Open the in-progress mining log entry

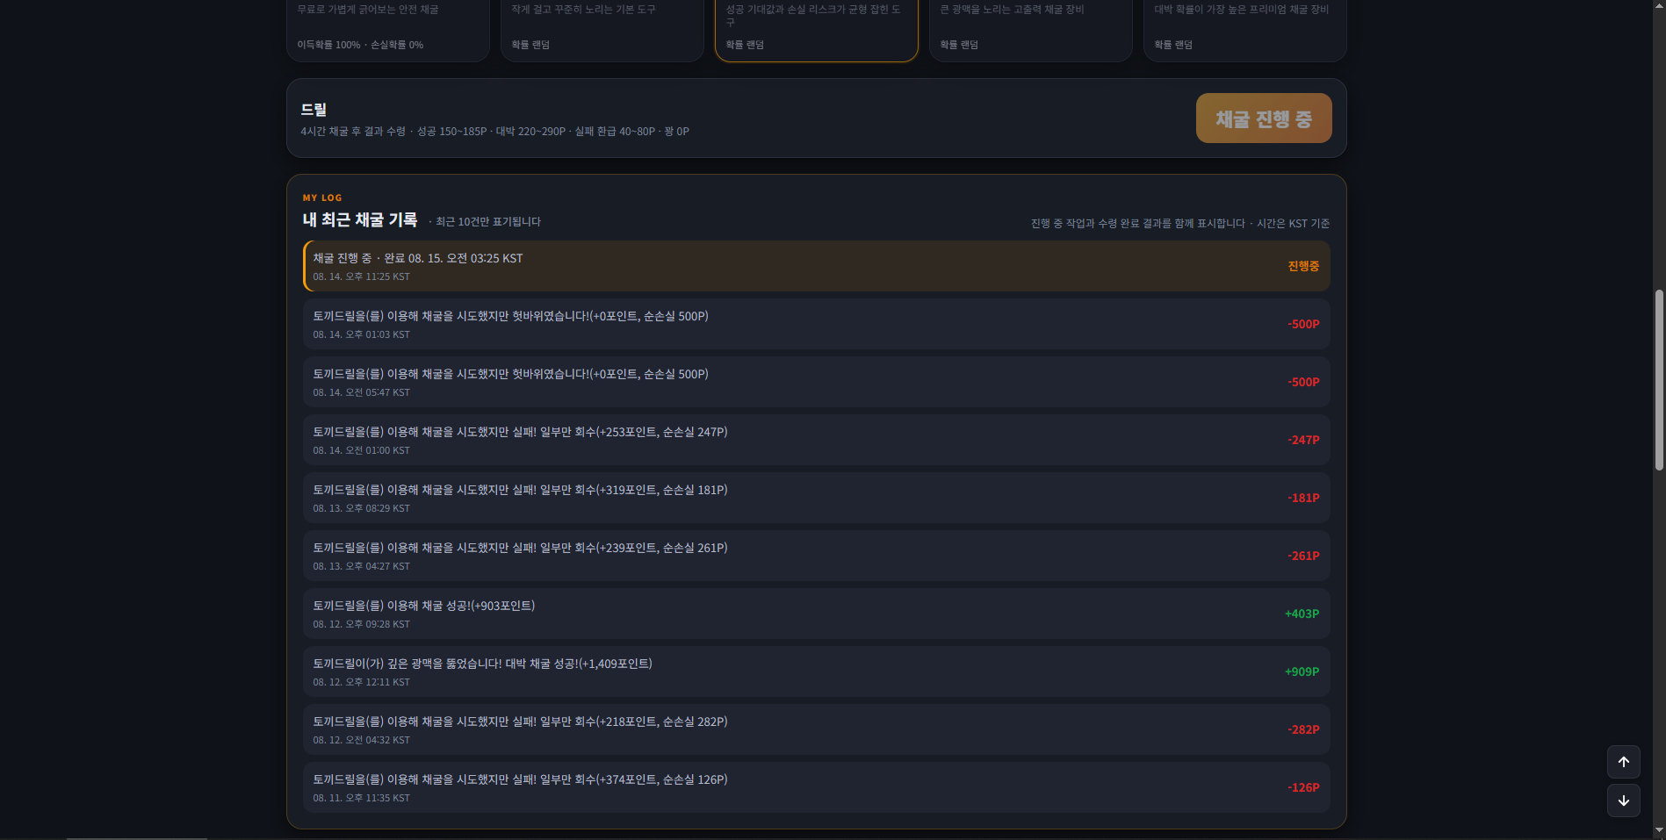817,266
